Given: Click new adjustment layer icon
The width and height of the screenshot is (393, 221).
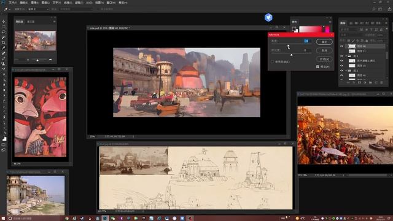Looking at the screenshot, I should [x=365, y=82].
